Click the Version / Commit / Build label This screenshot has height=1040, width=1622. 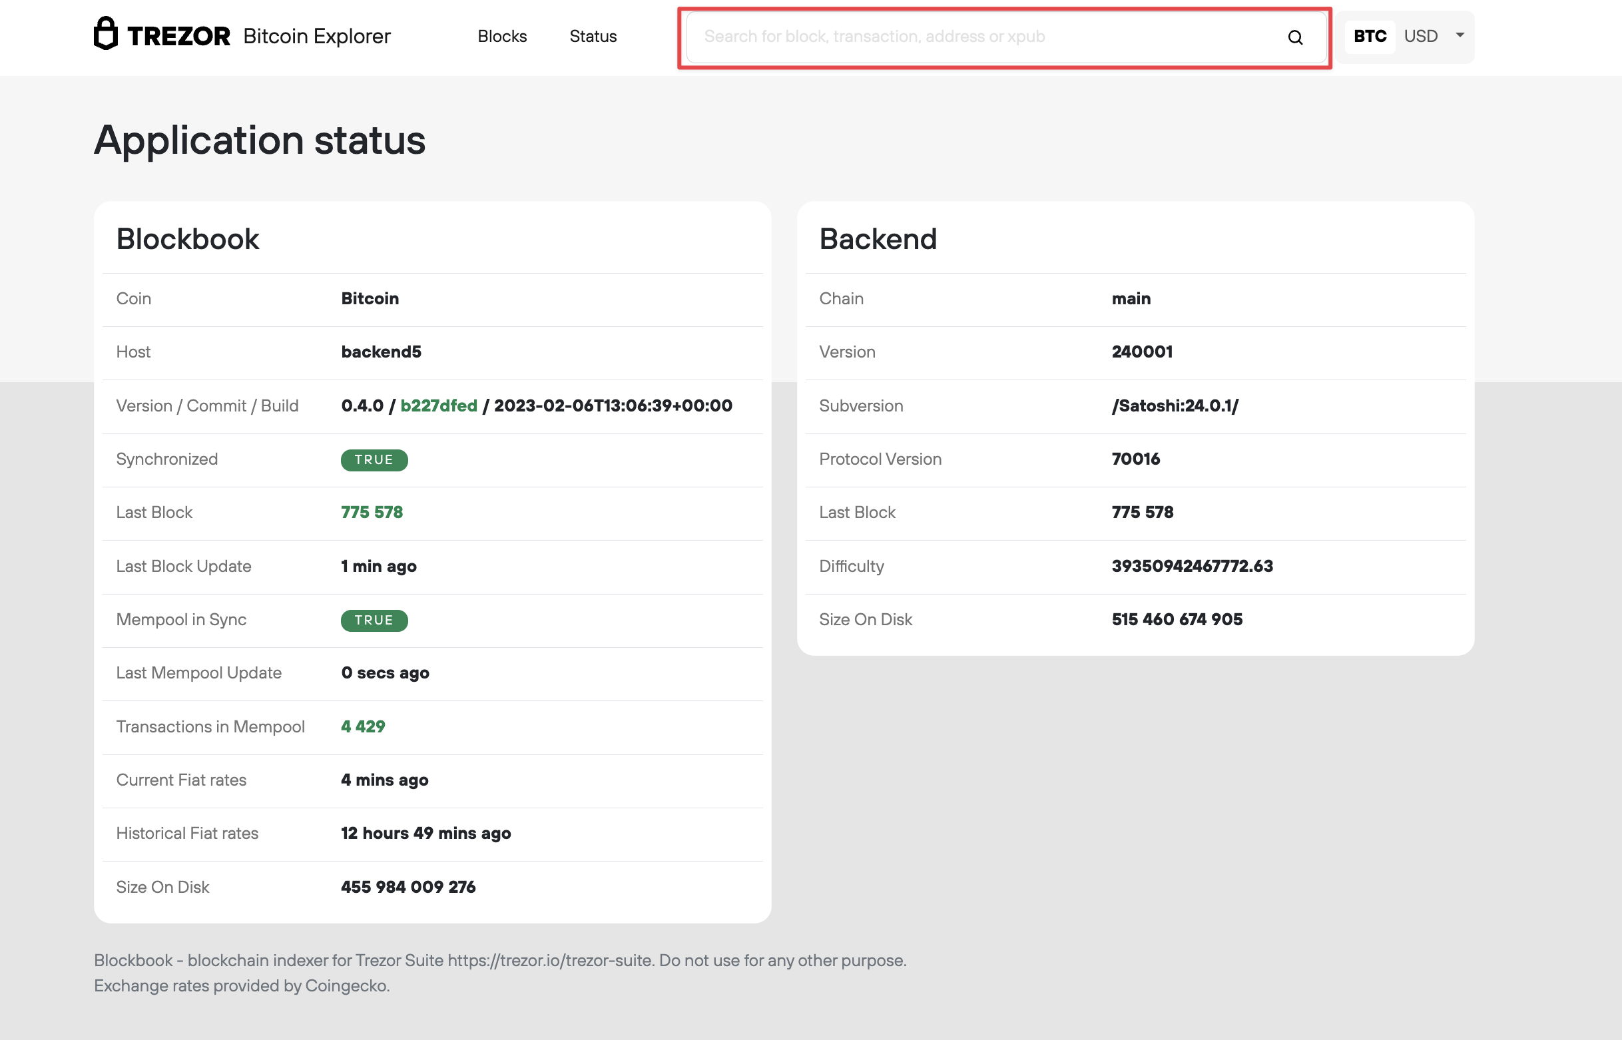(207, 406)
